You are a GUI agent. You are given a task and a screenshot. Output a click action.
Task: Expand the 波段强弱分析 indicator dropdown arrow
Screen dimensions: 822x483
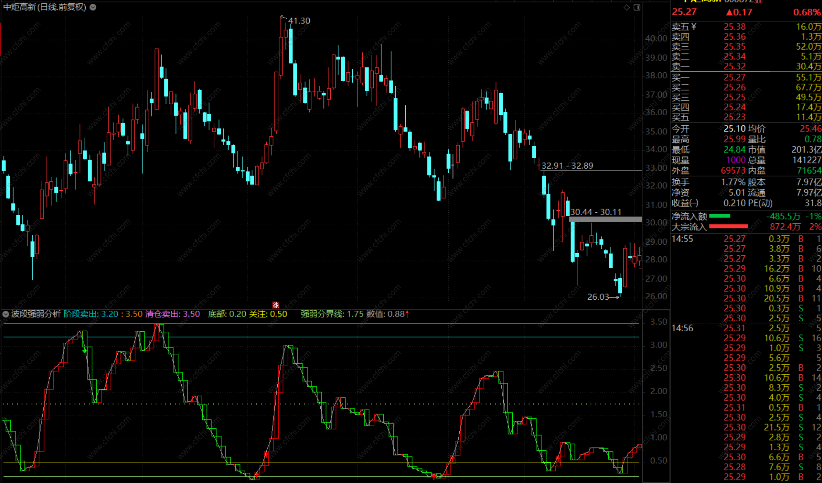point(6,314)
